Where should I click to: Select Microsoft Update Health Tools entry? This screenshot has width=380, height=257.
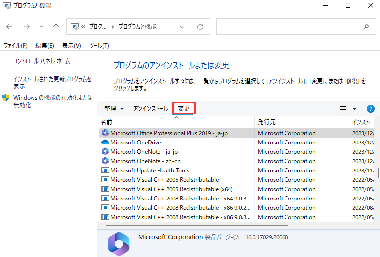click(x=237, y=171)
